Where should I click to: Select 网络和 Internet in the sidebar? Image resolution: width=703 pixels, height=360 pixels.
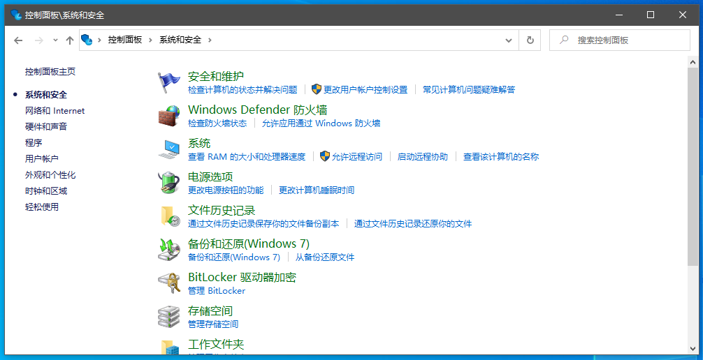click(x=55, y=111)
